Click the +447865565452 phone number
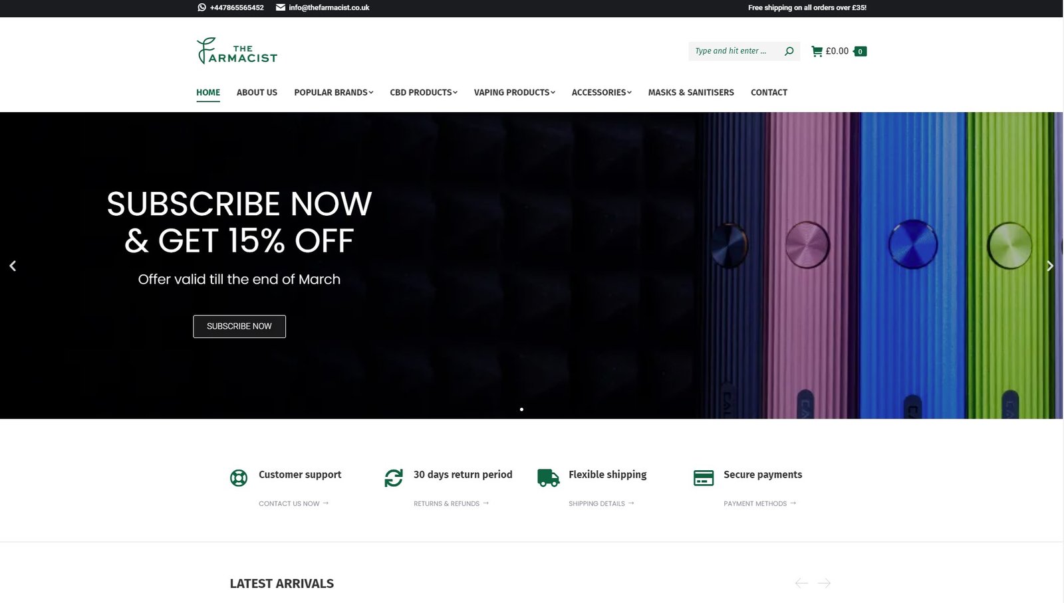The width and height of the screenshot is (1064, 603). pos(237,7)
